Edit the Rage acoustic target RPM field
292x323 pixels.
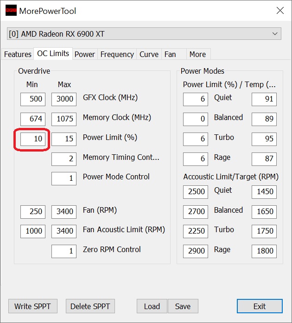pos(264,251)
